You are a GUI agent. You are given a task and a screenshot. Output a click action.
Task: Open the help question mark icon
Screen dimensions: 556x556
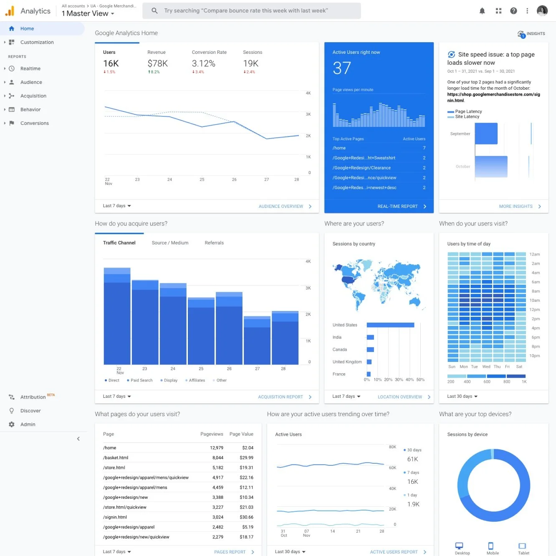tap(513, 11)
